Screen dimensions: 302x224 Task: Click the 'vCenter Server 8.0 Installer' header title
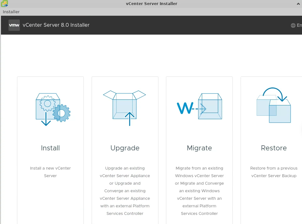click(x=56, y=25)
